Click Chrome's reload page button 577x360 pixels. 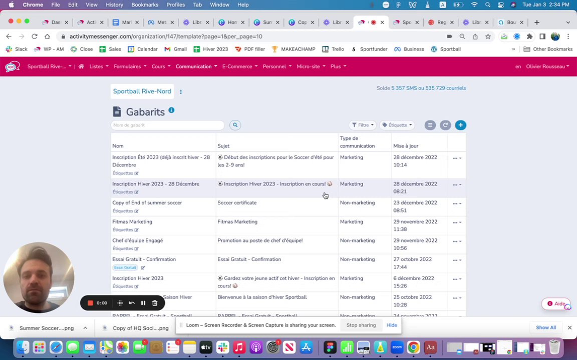[35, 36]
